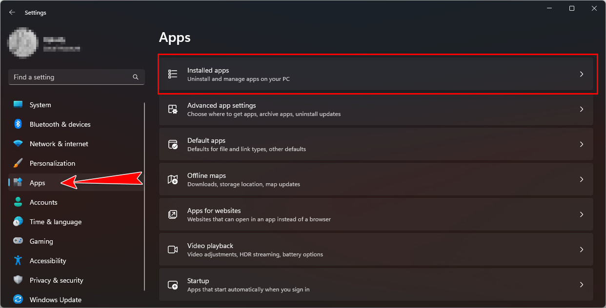Click the Personalization paintbrush icon
Viewport: 606px width, 308px height.
click(18, 163)
